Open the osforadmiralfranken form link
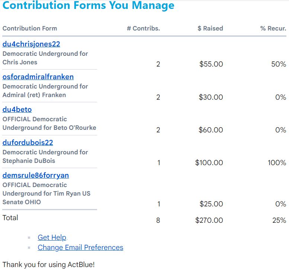 [x=38, y=77]
